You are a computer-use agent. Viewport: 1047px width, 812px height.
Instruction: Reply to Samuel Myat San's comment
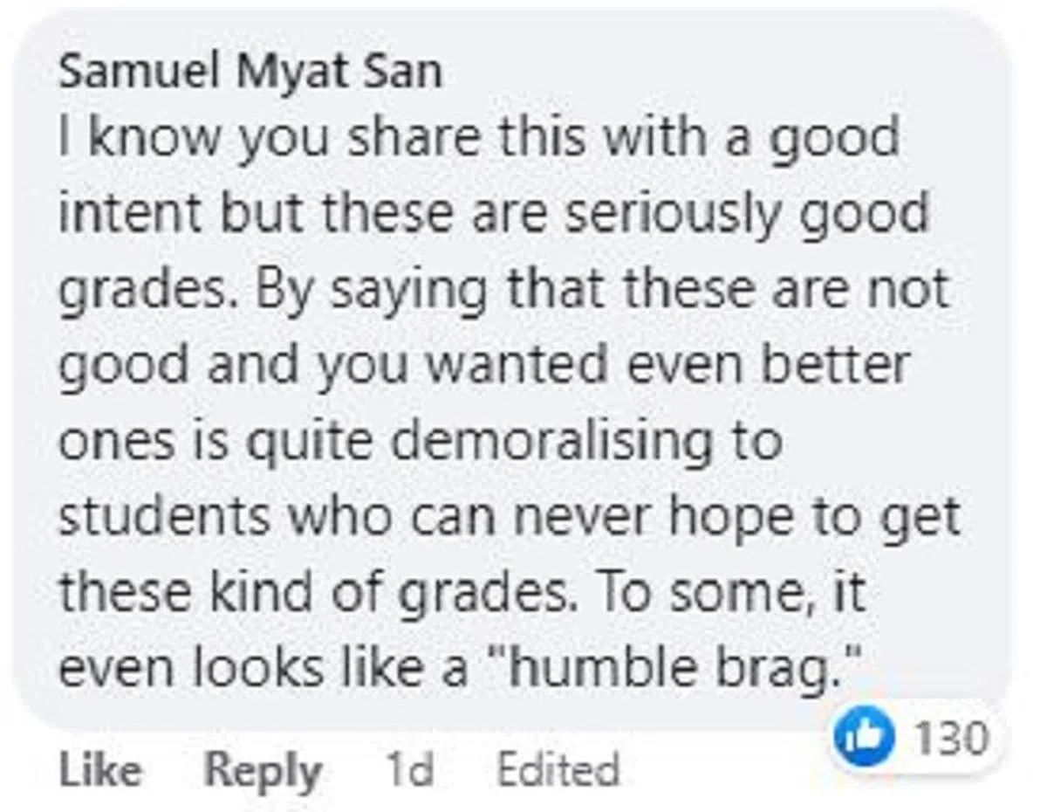262,770
